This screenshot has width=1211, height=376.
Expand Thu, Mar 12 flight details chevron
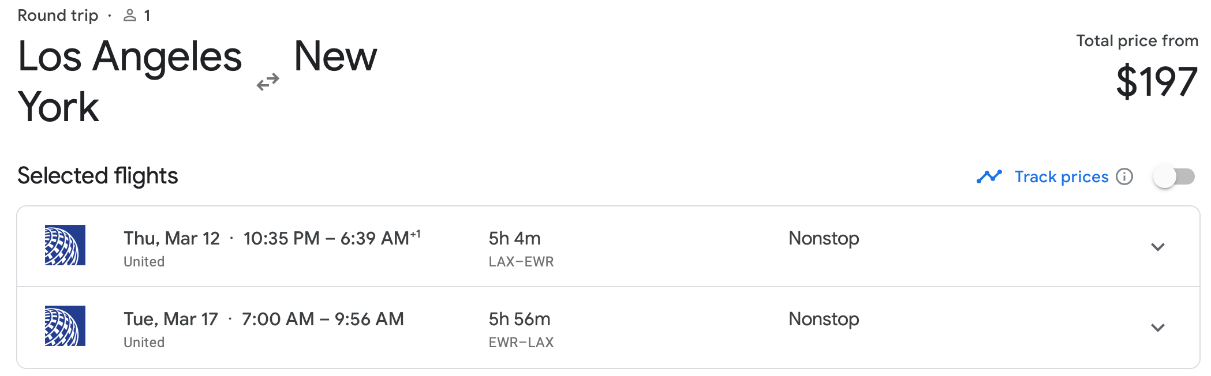pyautogui.click(x=1157, y=247)
